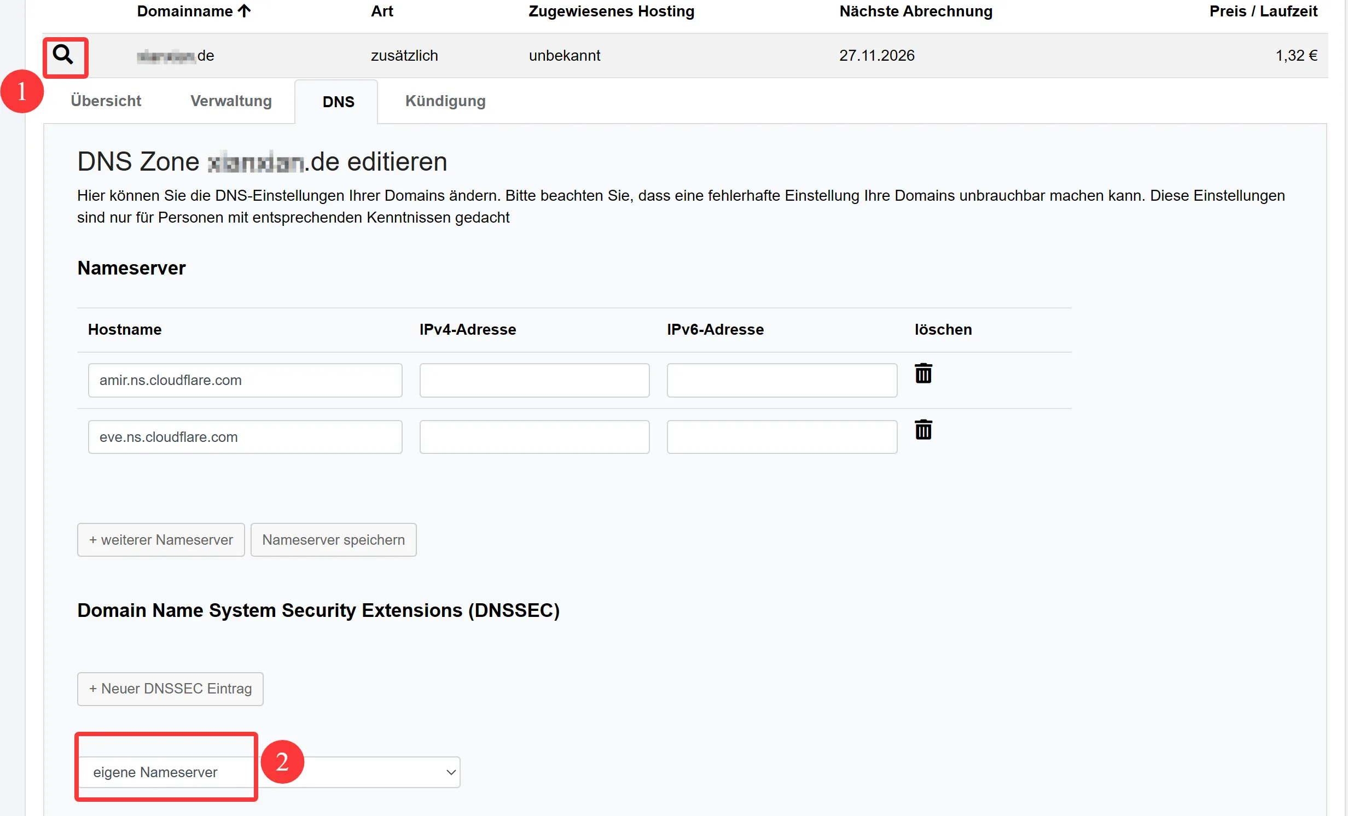Screen dimensions: 1348x816
Task: Focus the eve.ns.cloudflare.com hostname field
Action: (245, 437)
